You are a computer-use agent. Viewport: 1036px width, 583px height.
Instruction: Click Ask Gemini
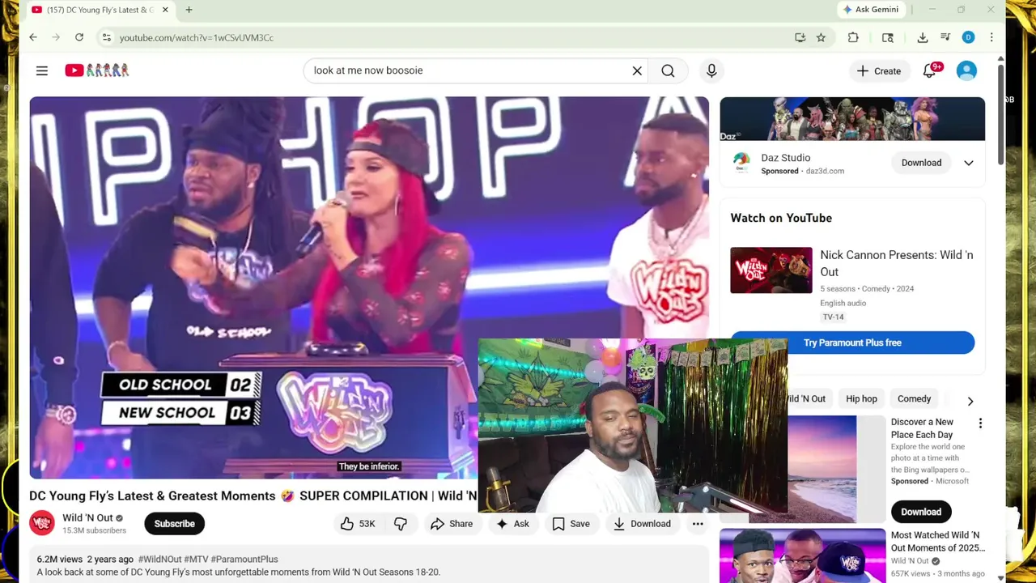click(870, 10)
